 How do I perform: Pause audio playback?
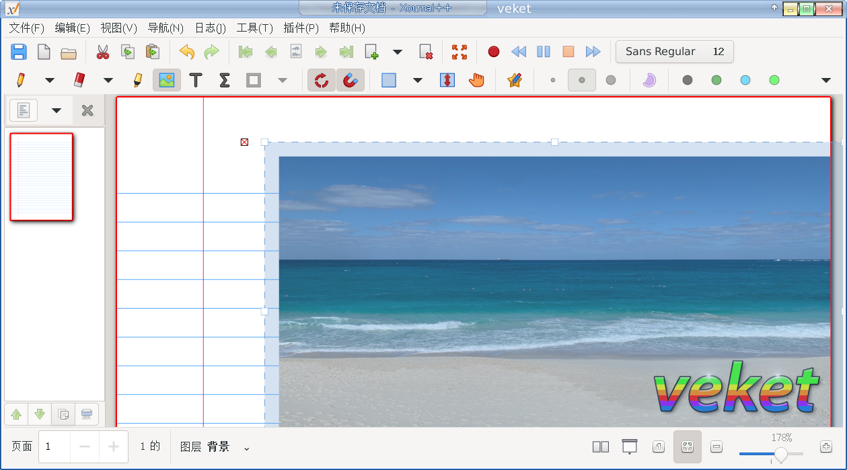[x=544, y=52]
